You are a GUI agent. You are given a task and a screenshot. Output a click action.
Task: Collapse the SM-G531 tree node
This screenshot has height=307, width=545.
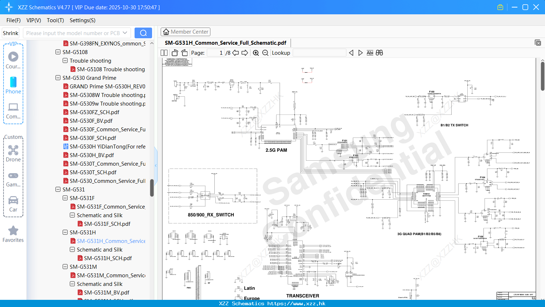point(58,189)
